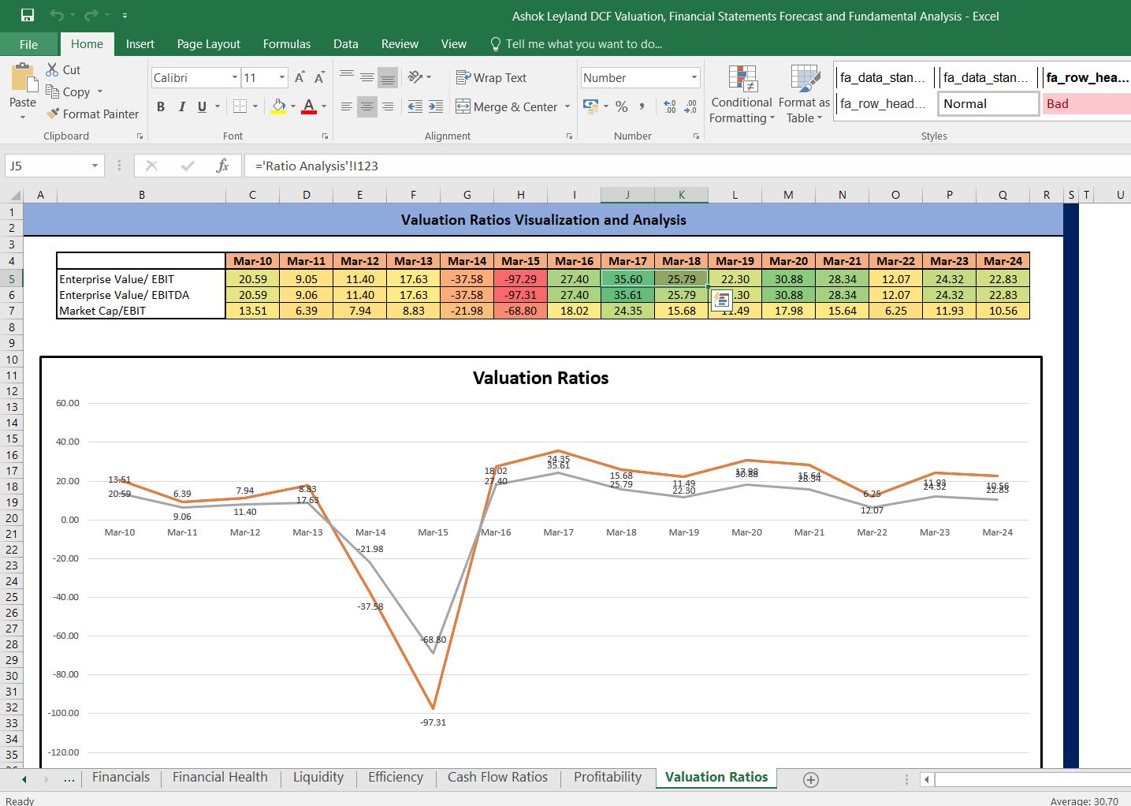Apply percent style to cells
Image resolution: width=1131 pixels, height=806 pixels.
pyautogui.click(x=622, y=106)
